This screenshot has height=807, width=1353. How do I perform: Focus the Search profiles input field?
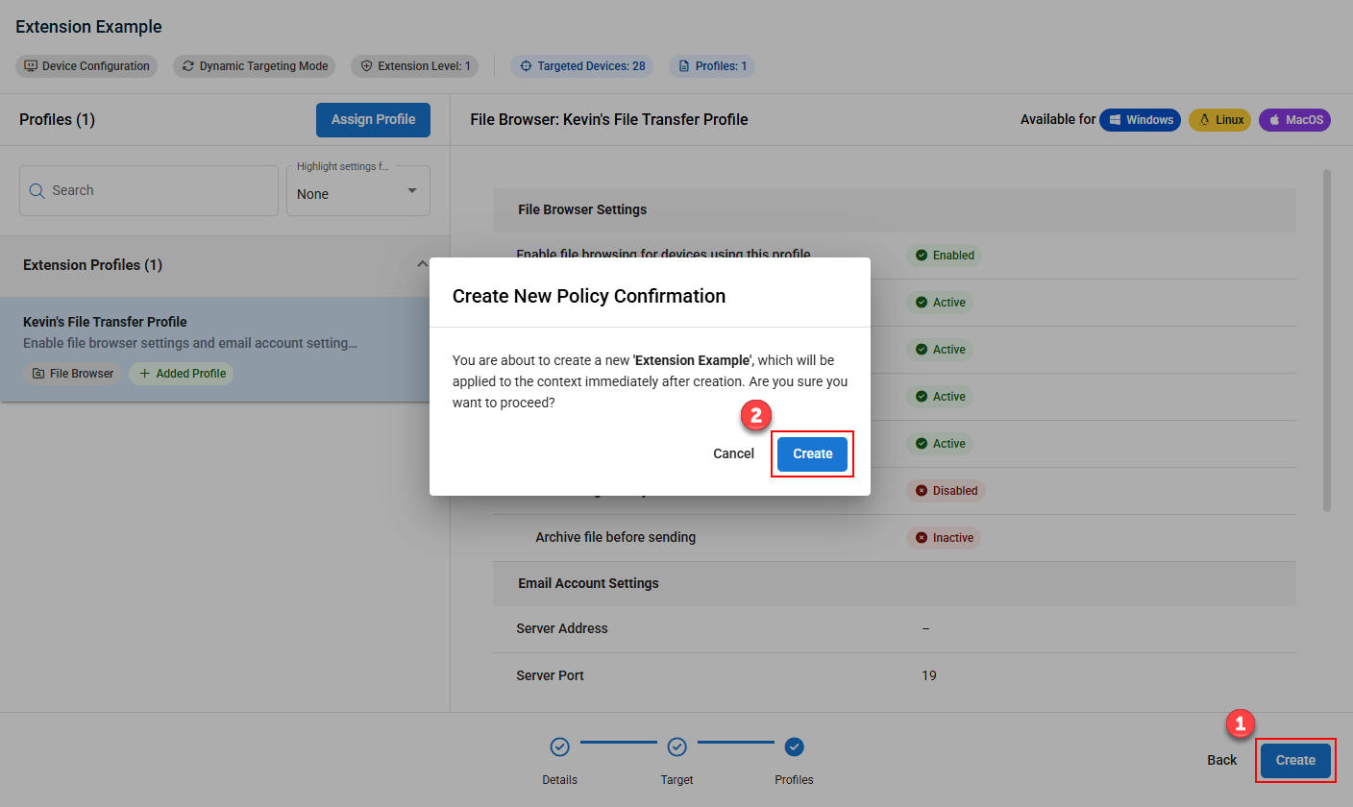(149, 190)
